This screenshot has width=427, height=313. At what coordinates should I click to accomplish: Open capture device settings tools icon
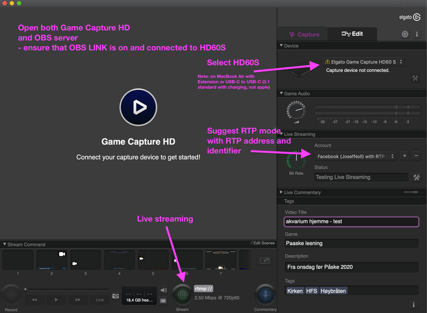415,78
